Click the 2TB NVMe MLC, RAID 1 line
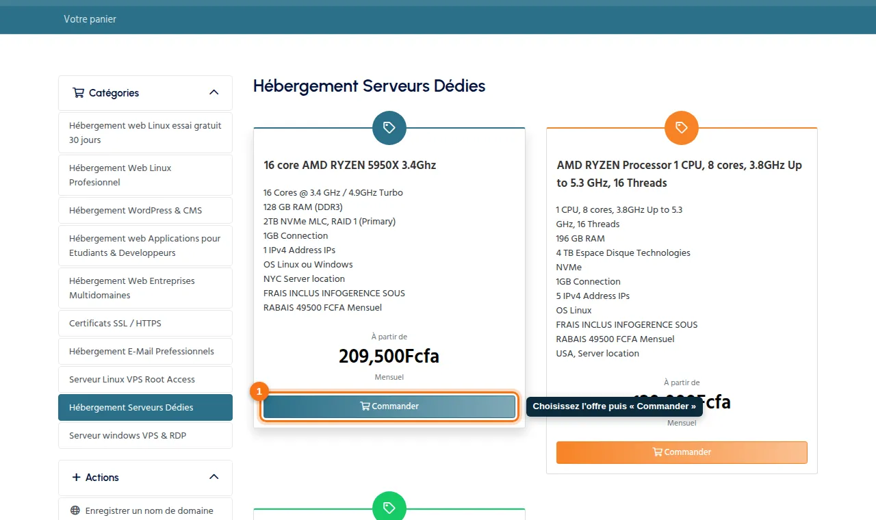876x520 pixels. pos(329,221)
